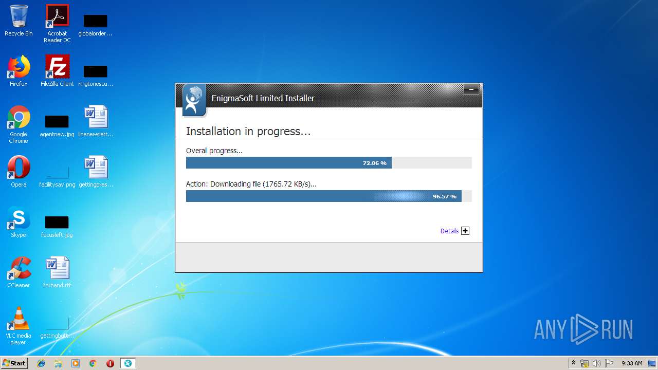
Task: Click the Overall progress bar
Action: pos(329,163)
